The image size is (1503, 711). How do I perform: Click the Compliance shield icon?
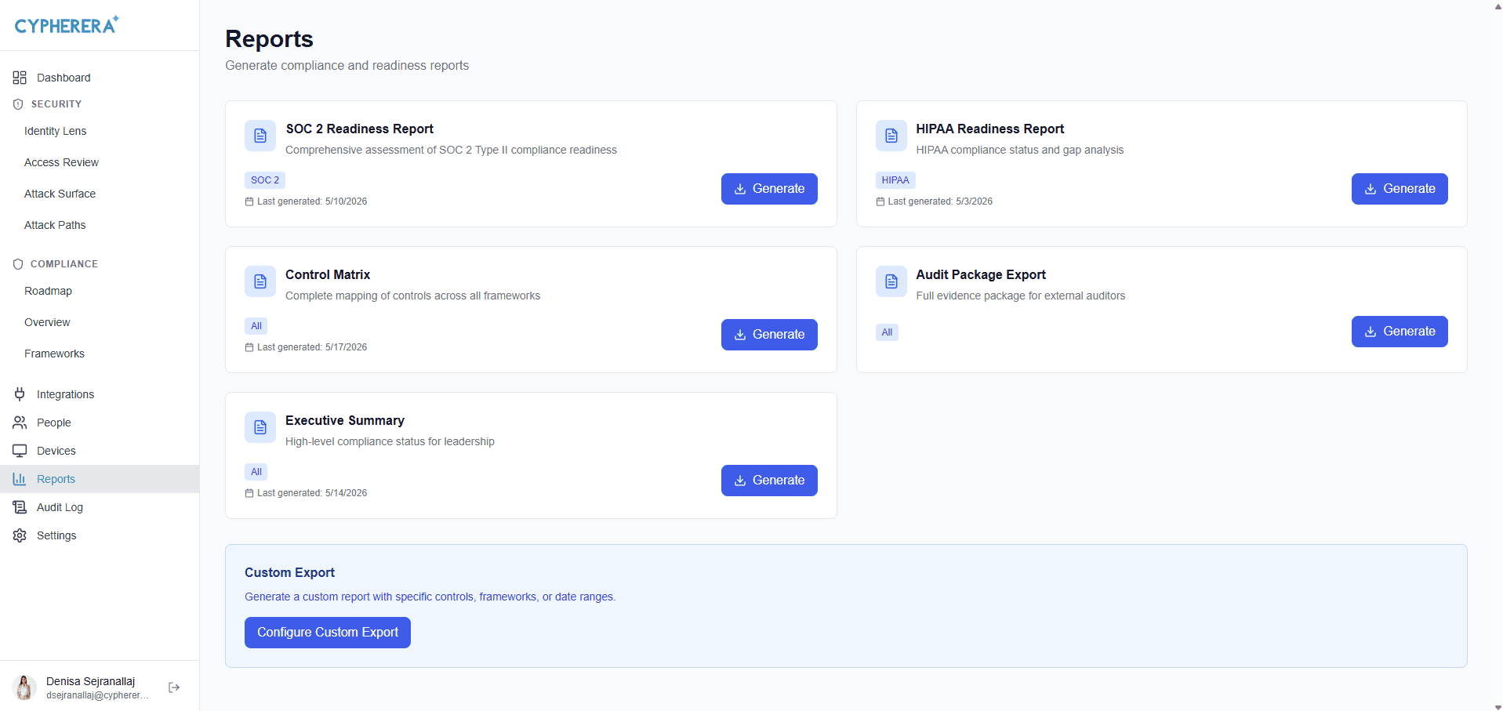[x=18, y=264]
